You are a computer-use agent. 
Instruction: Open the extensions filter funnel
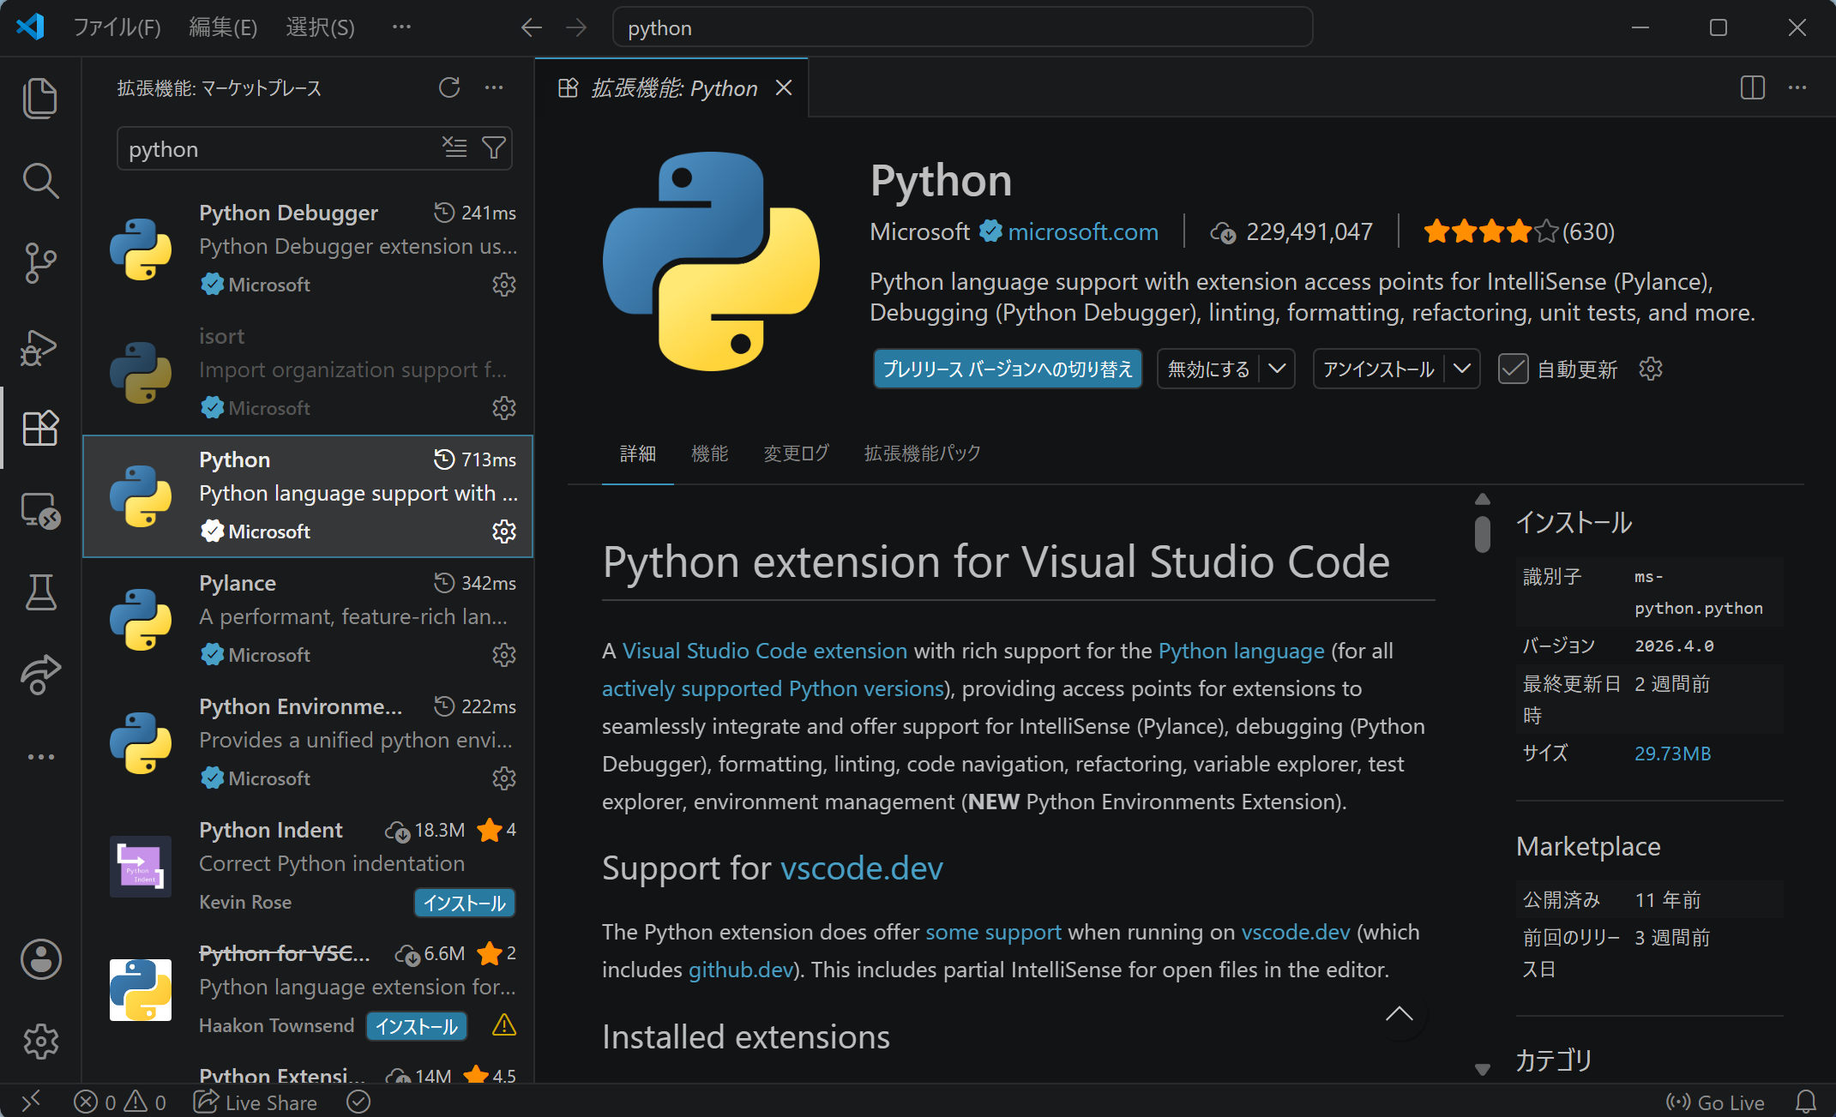pyautogui.click(x=494, y=148)
